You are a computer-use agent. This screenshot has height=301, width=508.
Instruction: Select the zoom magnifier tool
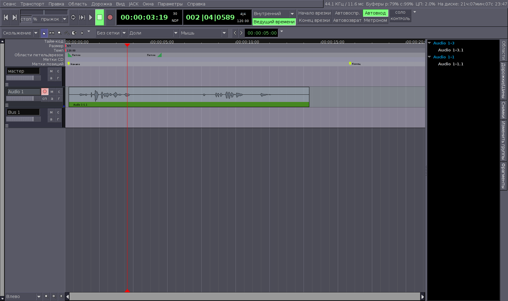click(59, 33)
